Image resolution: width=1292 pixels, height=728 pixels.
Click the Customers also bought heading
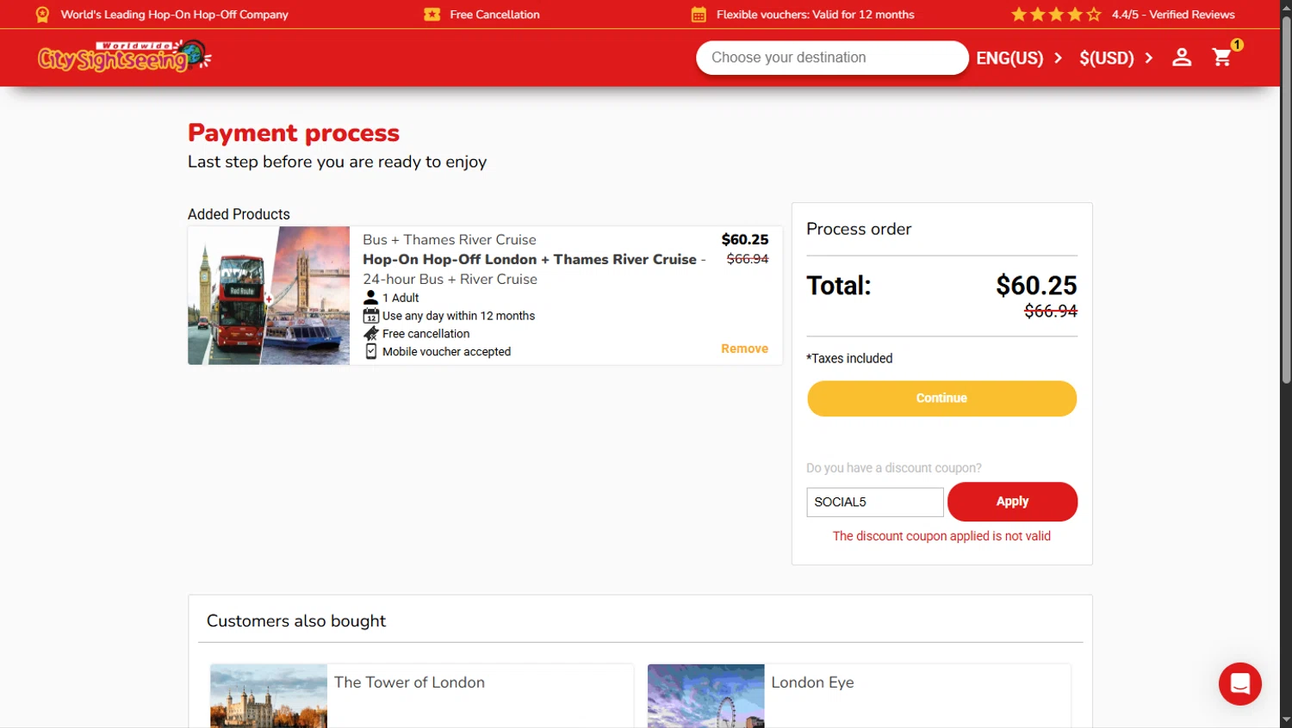(296, 621)
